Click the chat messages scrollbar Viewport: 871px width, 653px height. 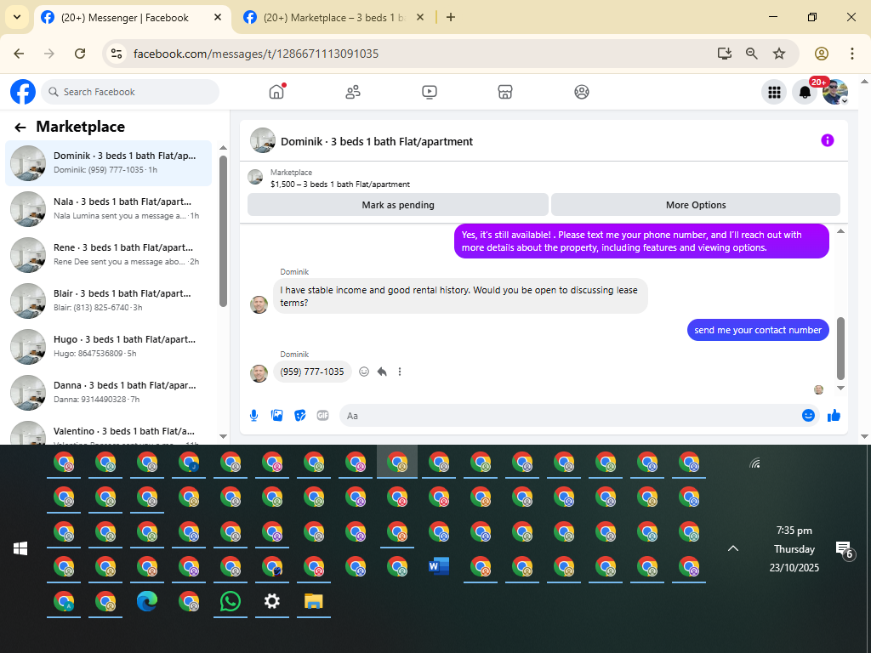(840, 348)
